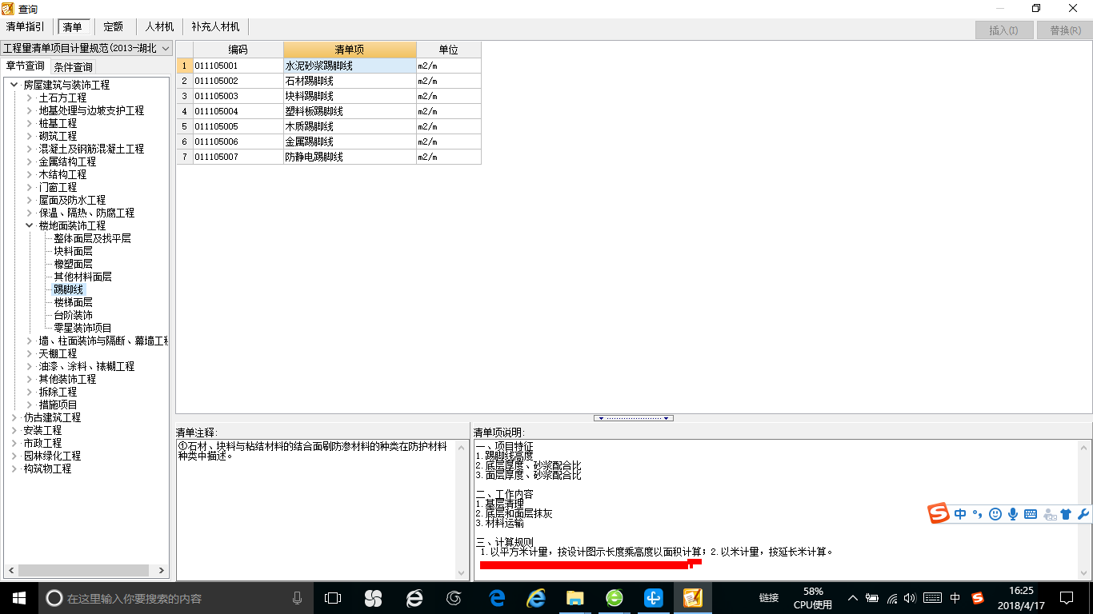Open the pinwheel fan app on taskbar

373,598
